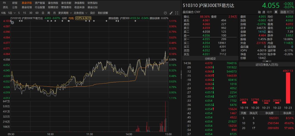
Task: Open the 财务指标 financial indicators tab
Action: tap(93, 3)
